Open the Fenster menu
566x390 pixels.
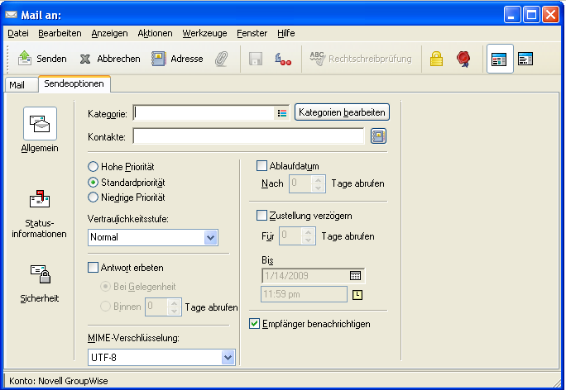coord(252,33)
